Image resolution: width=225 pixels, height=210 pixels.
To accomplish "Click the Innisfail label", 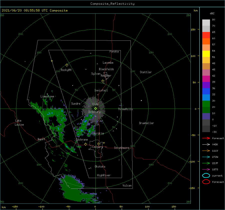I will point(101,90).
